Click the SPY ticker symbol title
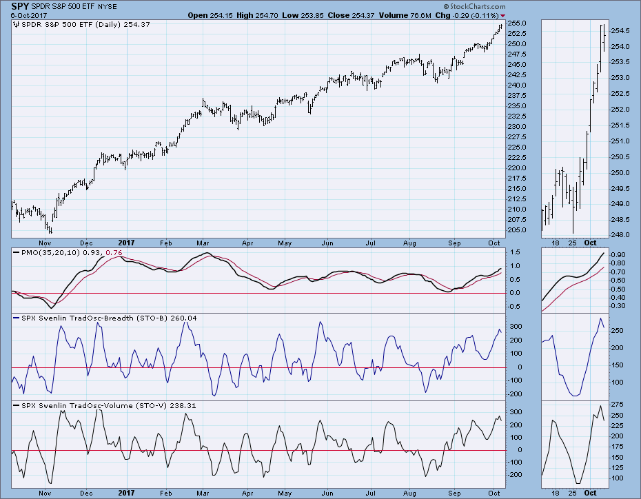The width and height of the screenshot is (641, 499). tap(21, 6)
